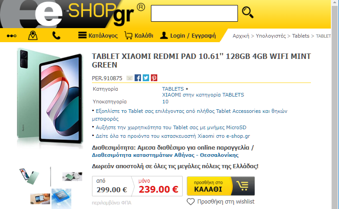Open Login / Εγγραφή
This screenshot has height=209, width=339.
[x=188, y=35]
